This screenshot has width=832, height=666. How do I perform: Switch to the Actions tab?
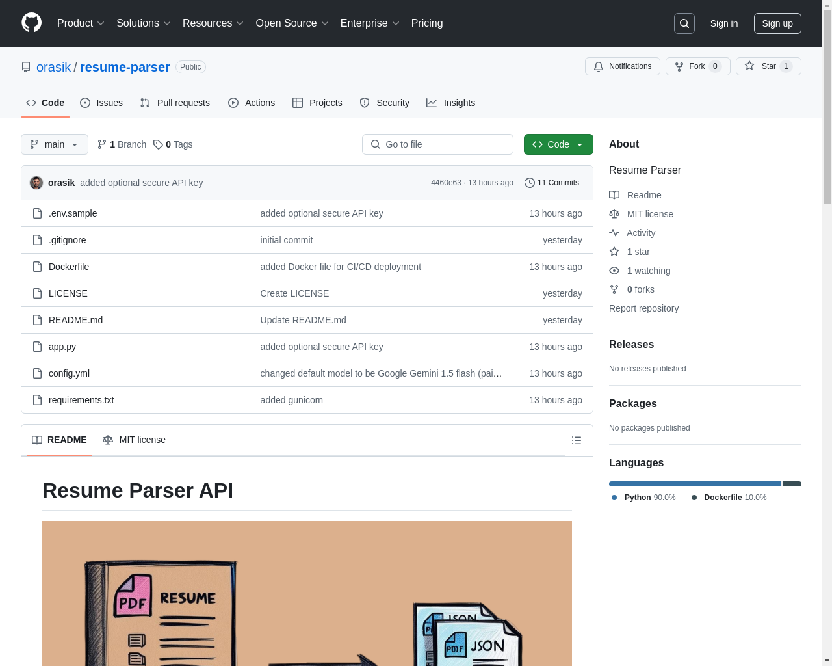click(x=252, y=103)
